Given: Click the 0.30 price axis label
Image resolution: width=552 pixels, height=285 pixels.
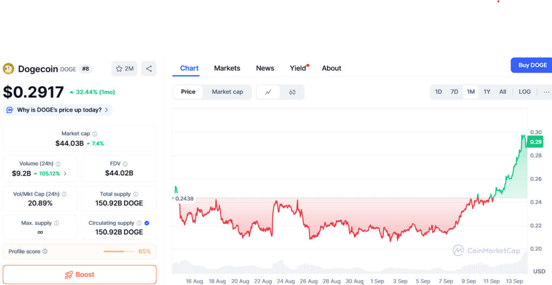Looking at the screenshot, I should pyautogui.click(x=535, y=133).
